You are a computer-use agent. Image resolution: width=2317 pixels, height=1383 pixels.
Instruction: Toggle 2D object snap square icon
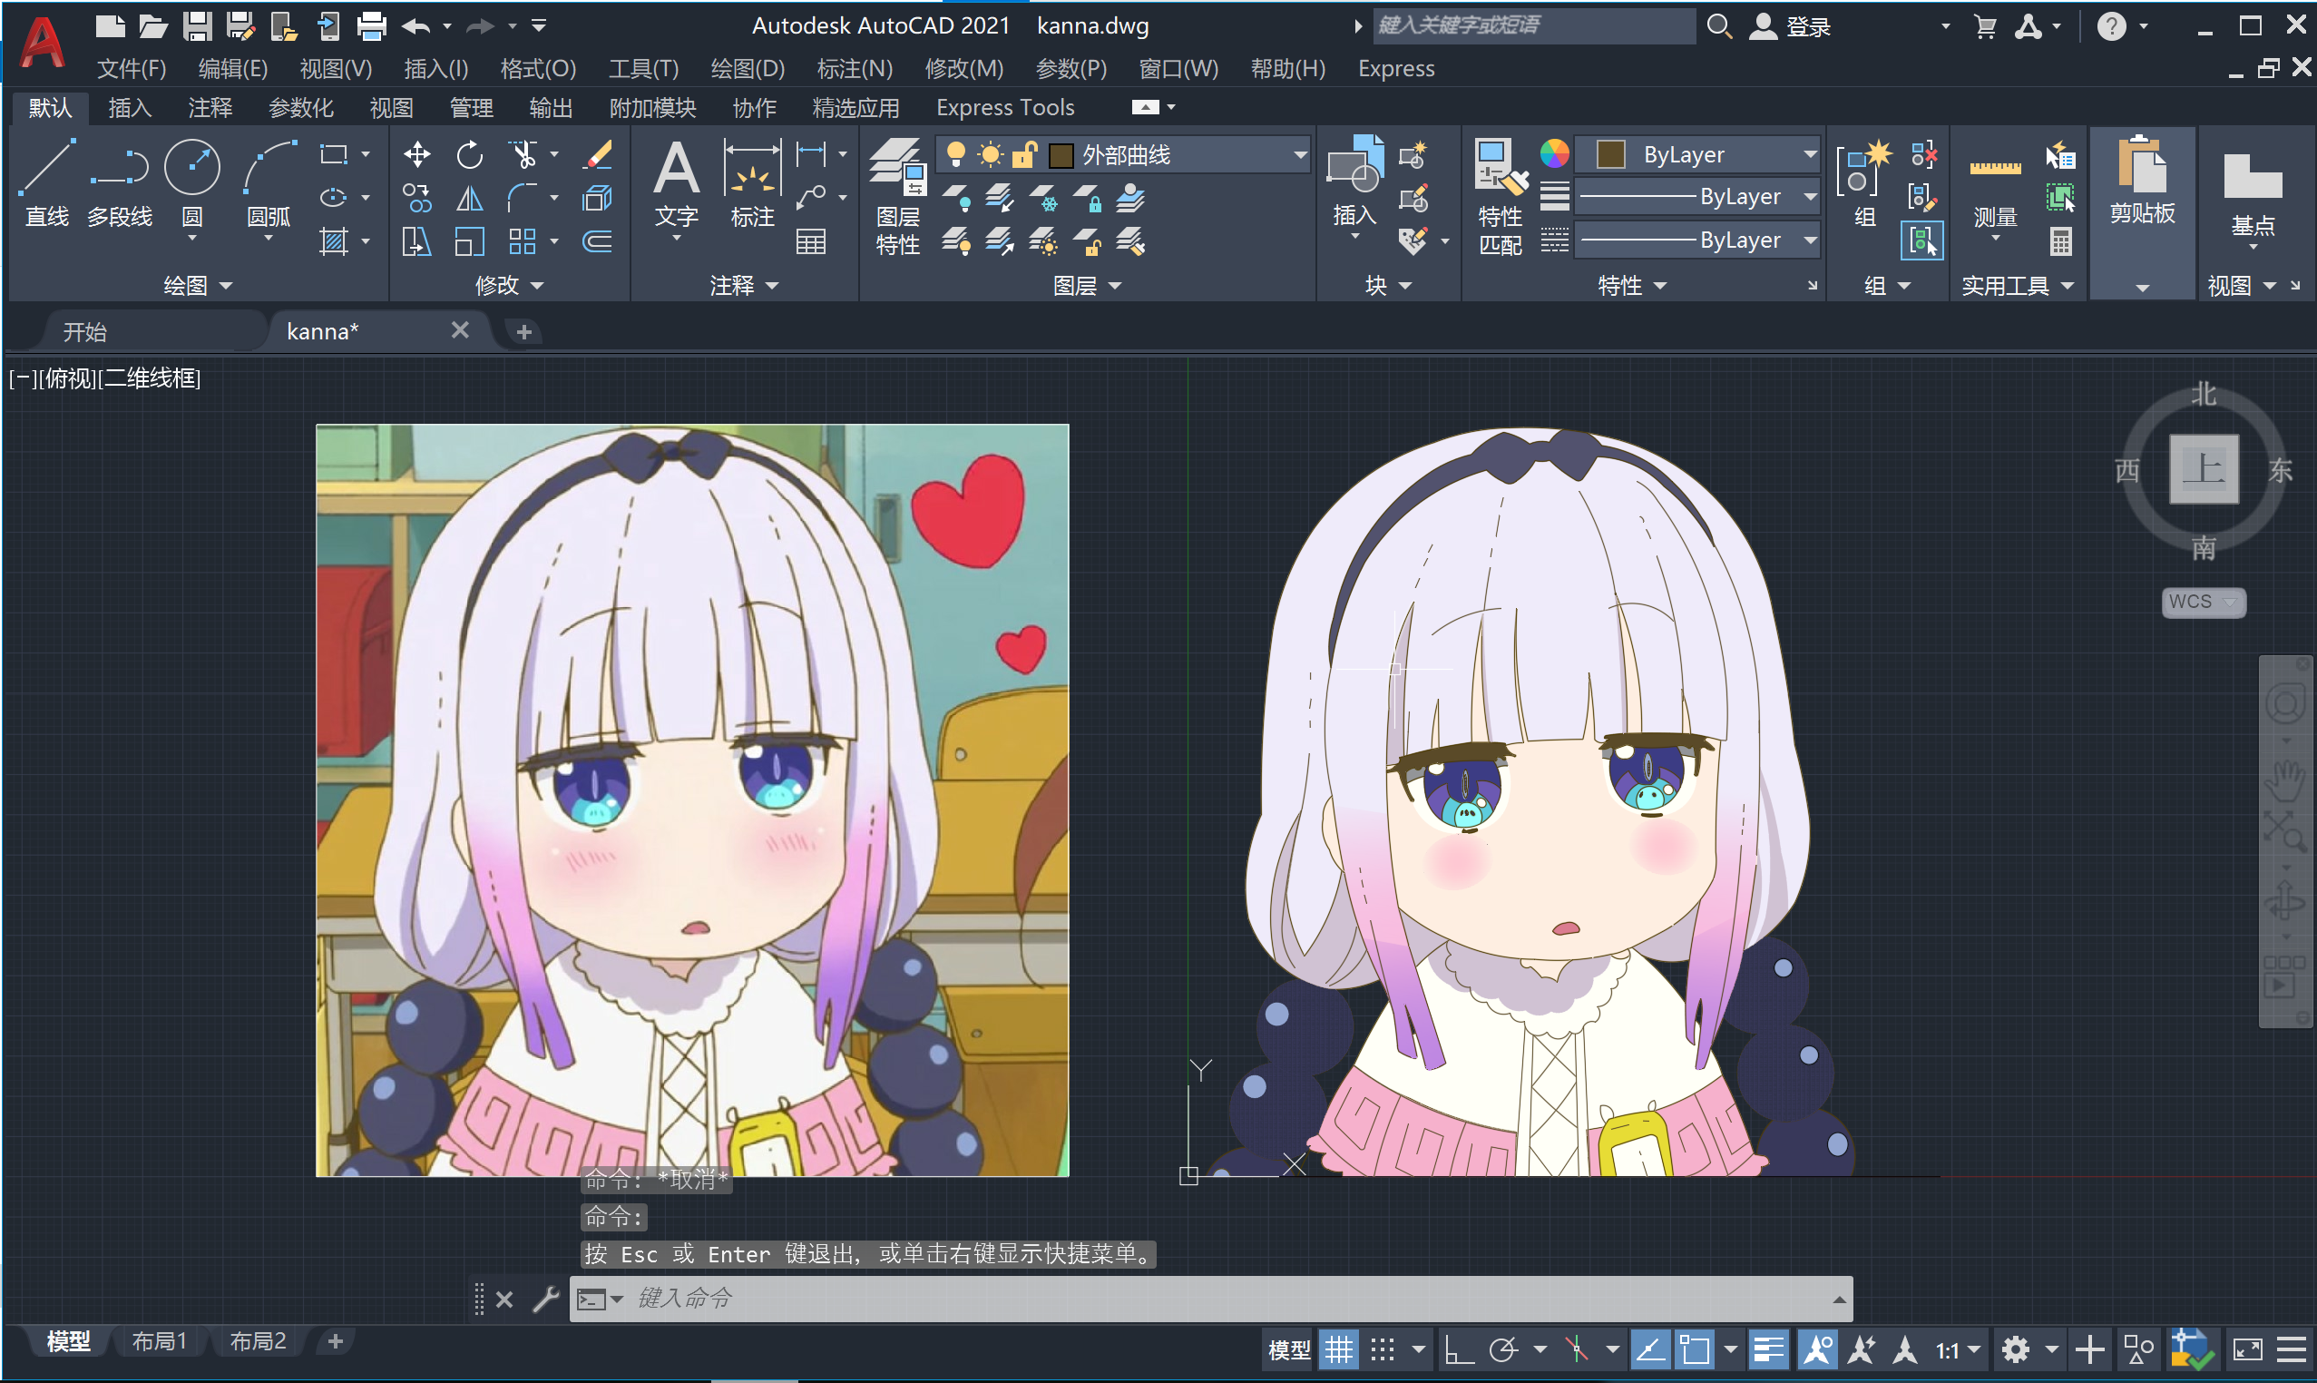[1695, 1349]
